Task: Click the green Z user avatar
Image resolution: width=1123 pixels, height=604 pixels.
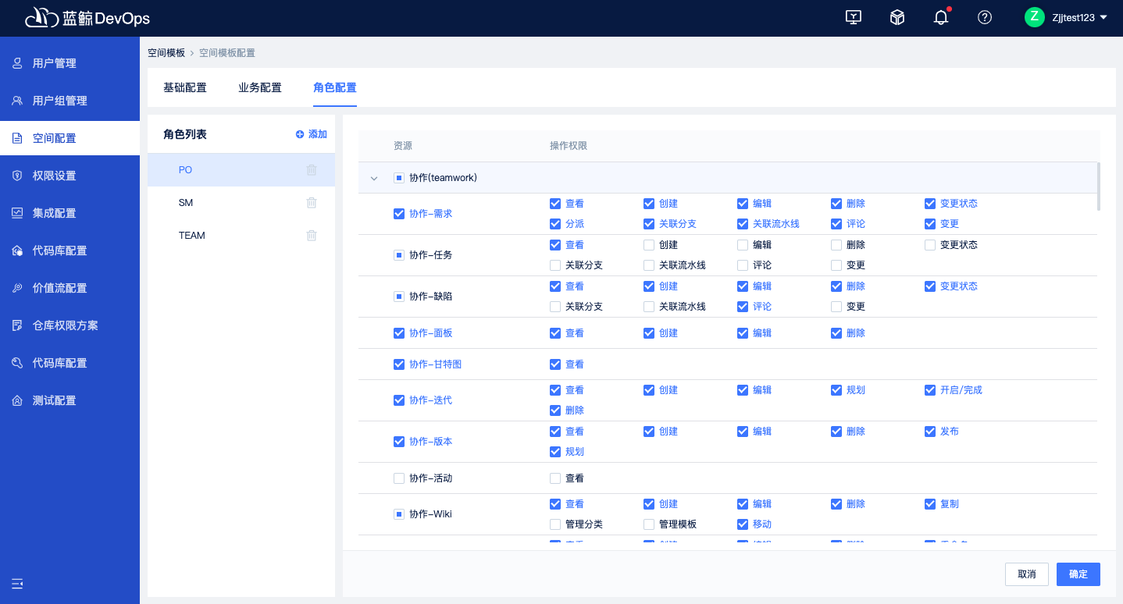Action: pyautogui.click(x=1035, y=17)
